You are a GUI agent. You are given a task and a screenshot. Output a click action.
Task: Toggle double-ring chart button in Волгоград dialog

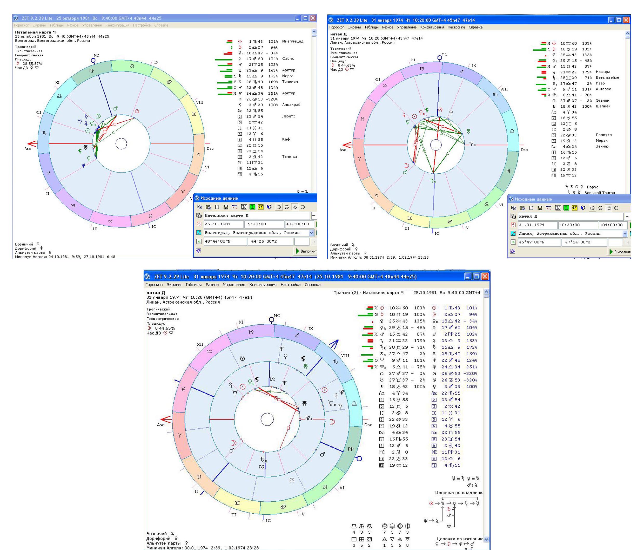278,207
